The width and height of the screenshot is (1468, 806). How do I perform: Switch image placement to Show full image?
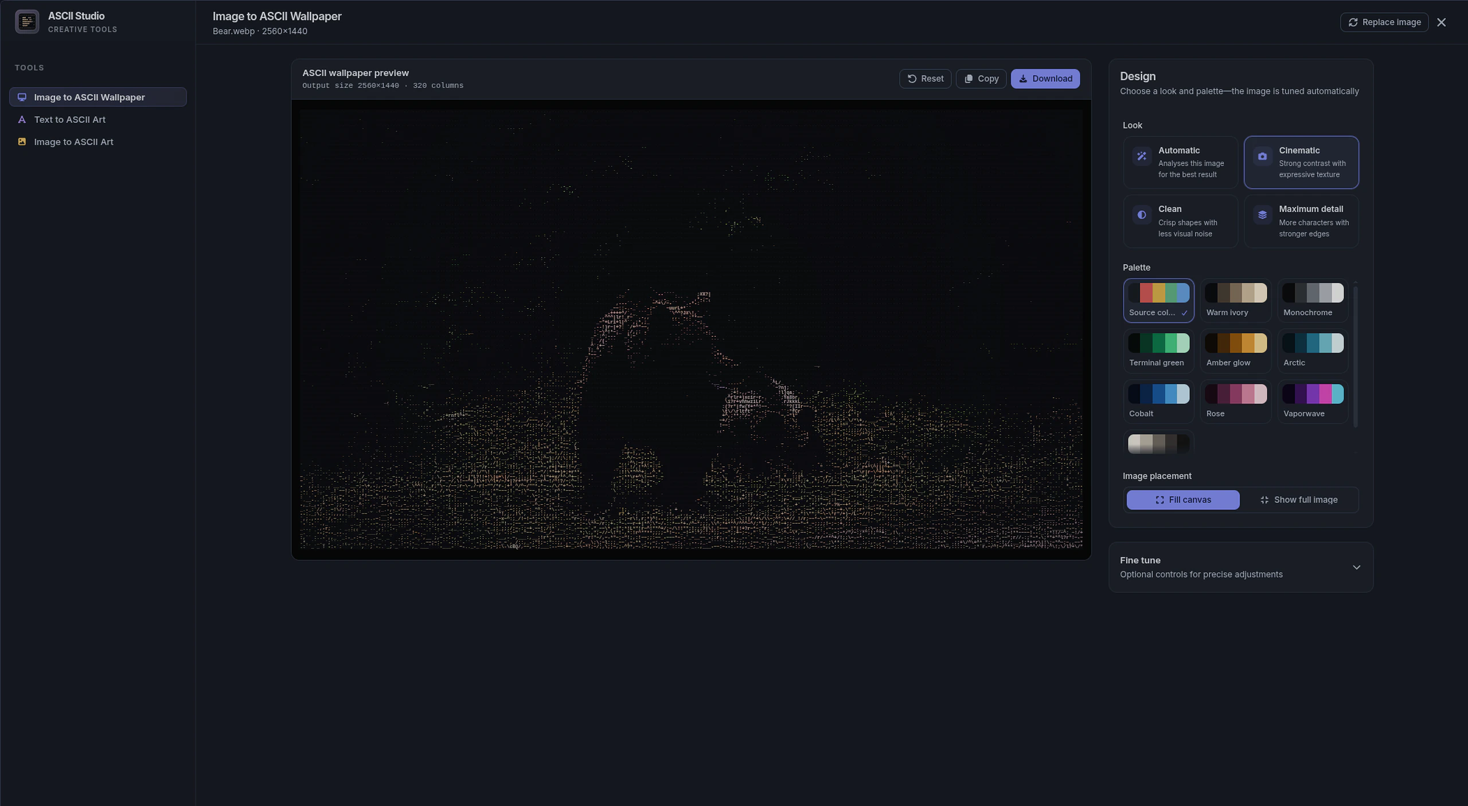pos(1299,500)
